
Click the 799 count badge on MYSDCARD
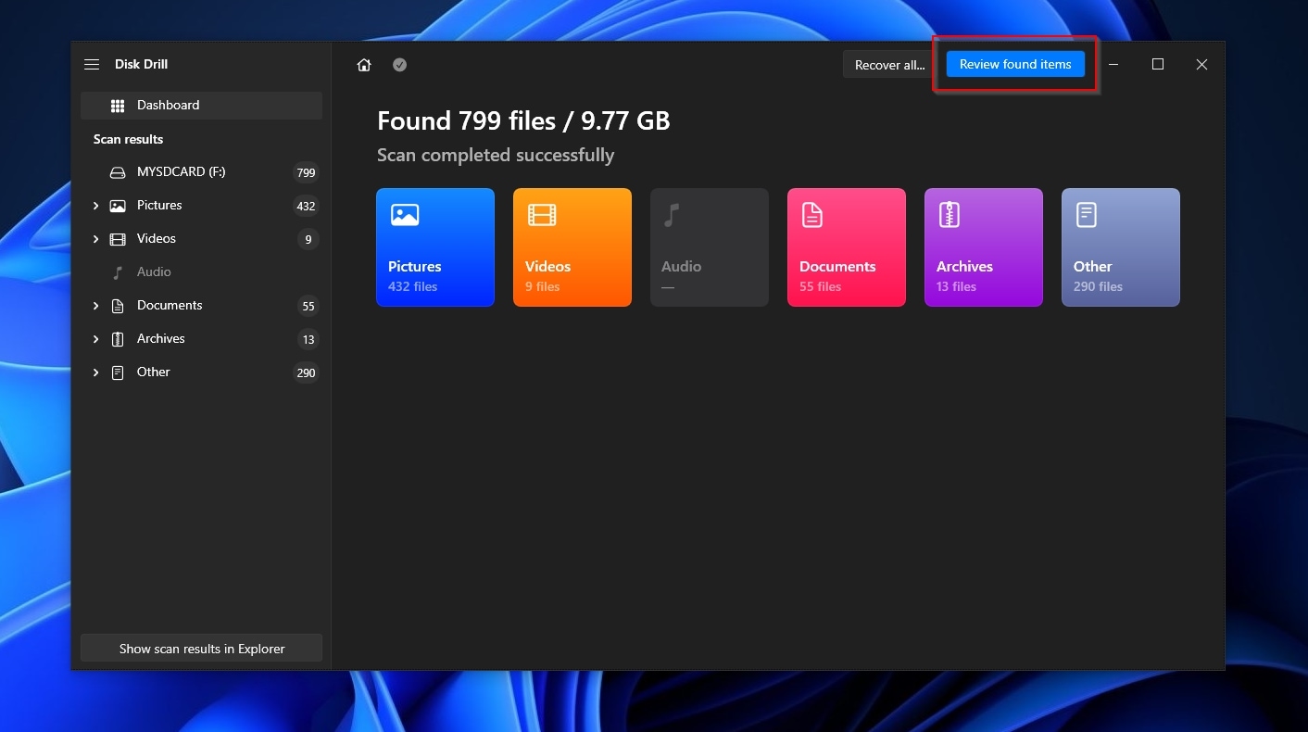tap(306, 172)
